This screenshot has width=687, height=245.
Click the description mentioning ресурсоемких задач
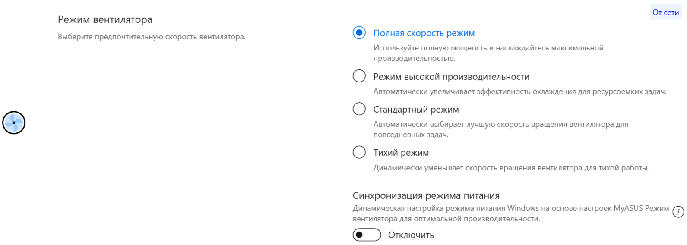(519, 91)
